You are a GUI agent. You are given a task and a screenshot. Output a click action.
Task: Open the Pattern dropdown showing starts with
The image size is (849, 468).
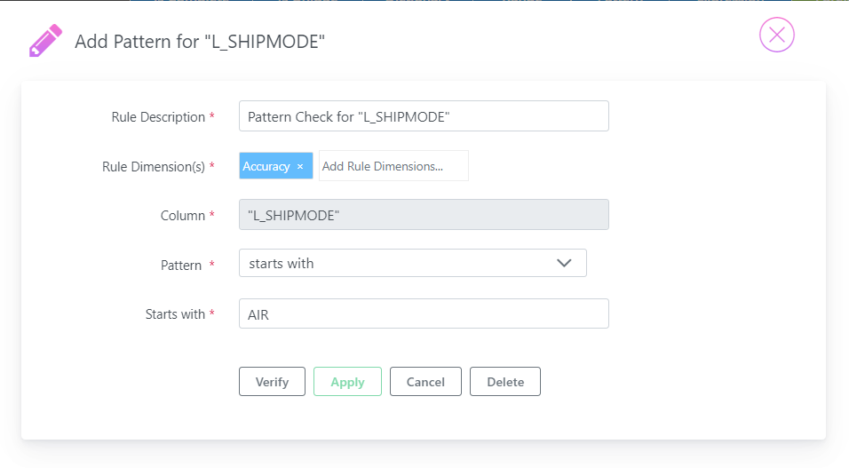click(413, 263)
